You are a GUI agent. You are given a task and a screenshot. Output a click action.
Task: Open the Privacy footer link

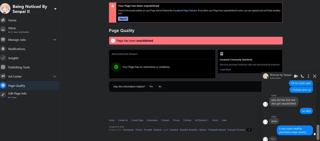(x=176, y=120)
